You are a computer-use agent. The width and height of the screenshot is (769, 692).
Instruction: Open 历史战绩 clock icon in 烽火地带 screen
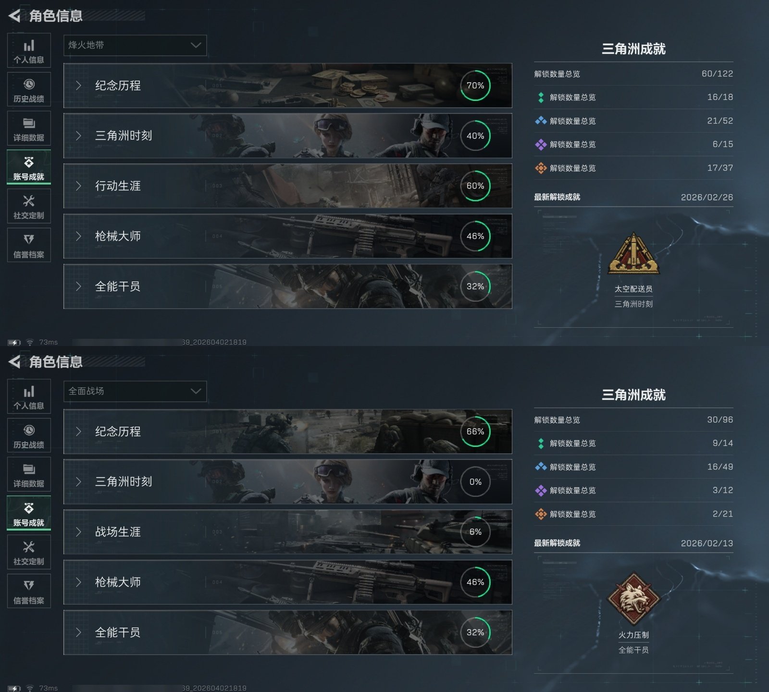(29, 85)
